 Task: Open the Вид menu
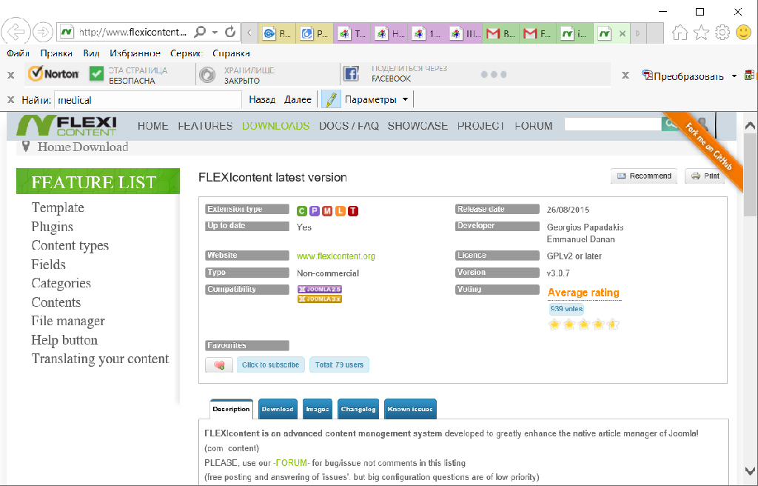(91, 53)
